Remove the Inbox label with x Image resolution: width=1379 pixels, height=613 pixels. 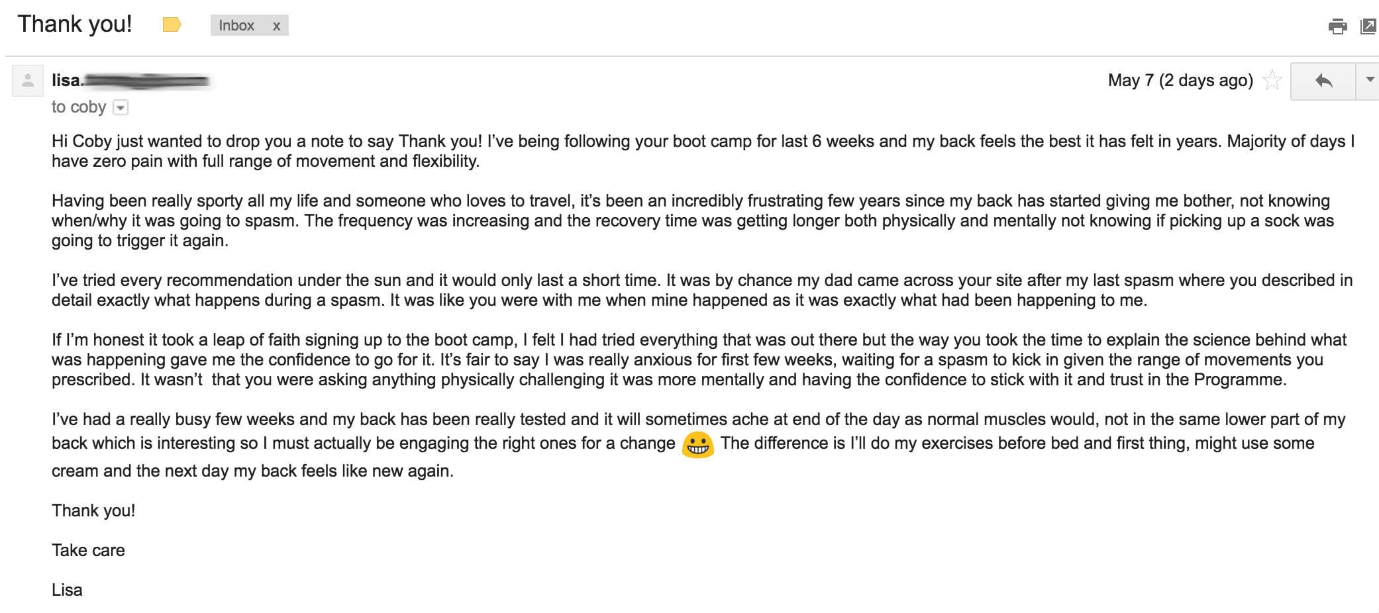pos(276,26)
